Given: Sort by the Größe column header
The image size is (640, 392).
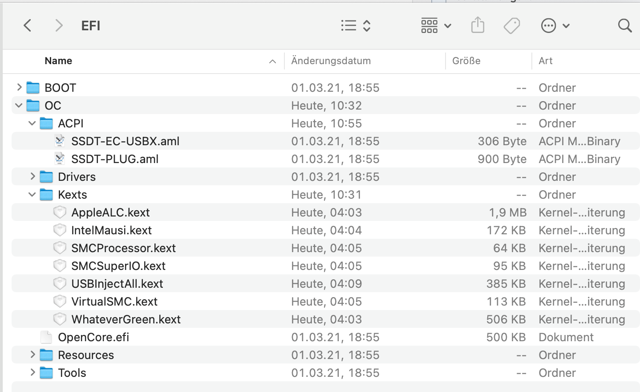Looking at the screenshot, I should (x=466, y=61).
